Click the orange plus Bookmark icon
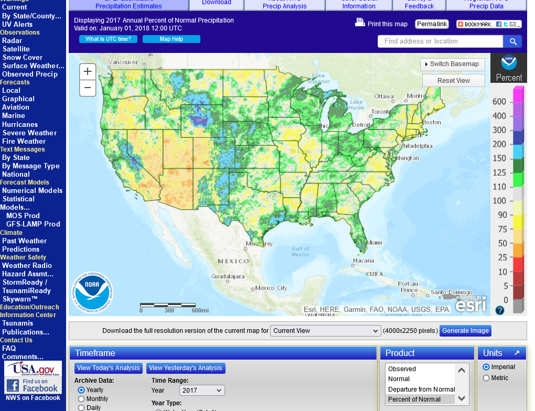Screen dimensions: 535x411 click(461, 24)
